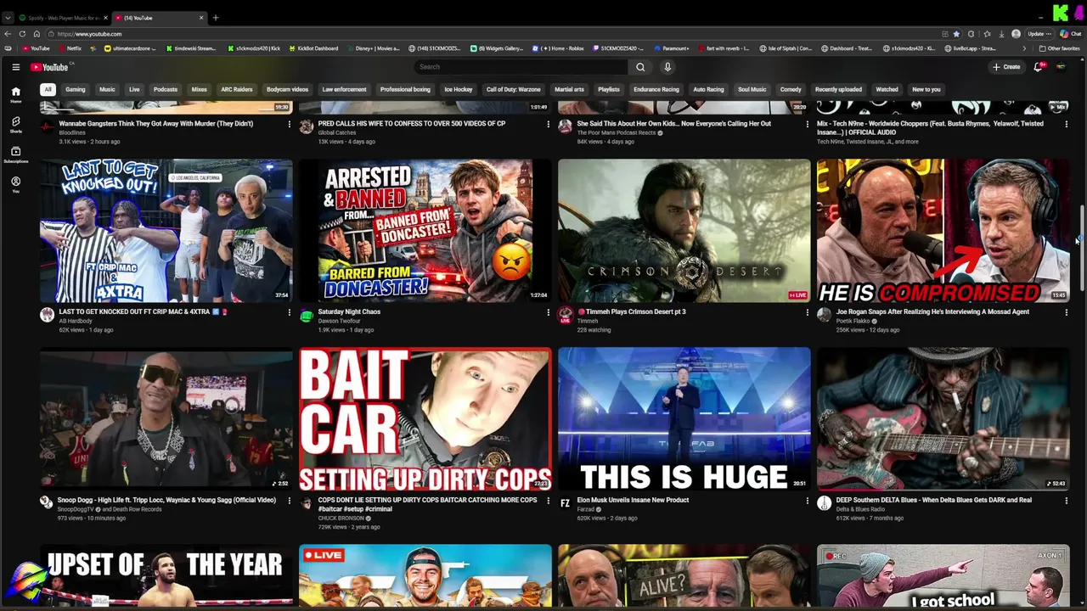The height and width of the screenshot is (611, 1087).
Task: Open channel avatar for Saturday Night Chaos
Action: [307, 316]
